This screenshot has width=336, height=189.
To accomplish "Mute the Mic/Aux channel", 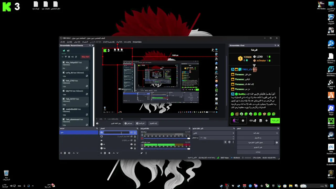I will [142, 139].
